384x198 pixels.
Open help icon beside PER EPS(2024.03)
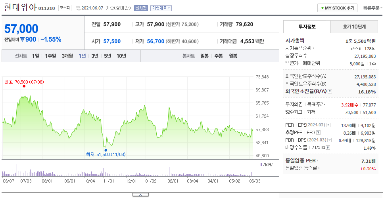click(x=328, y=125)
